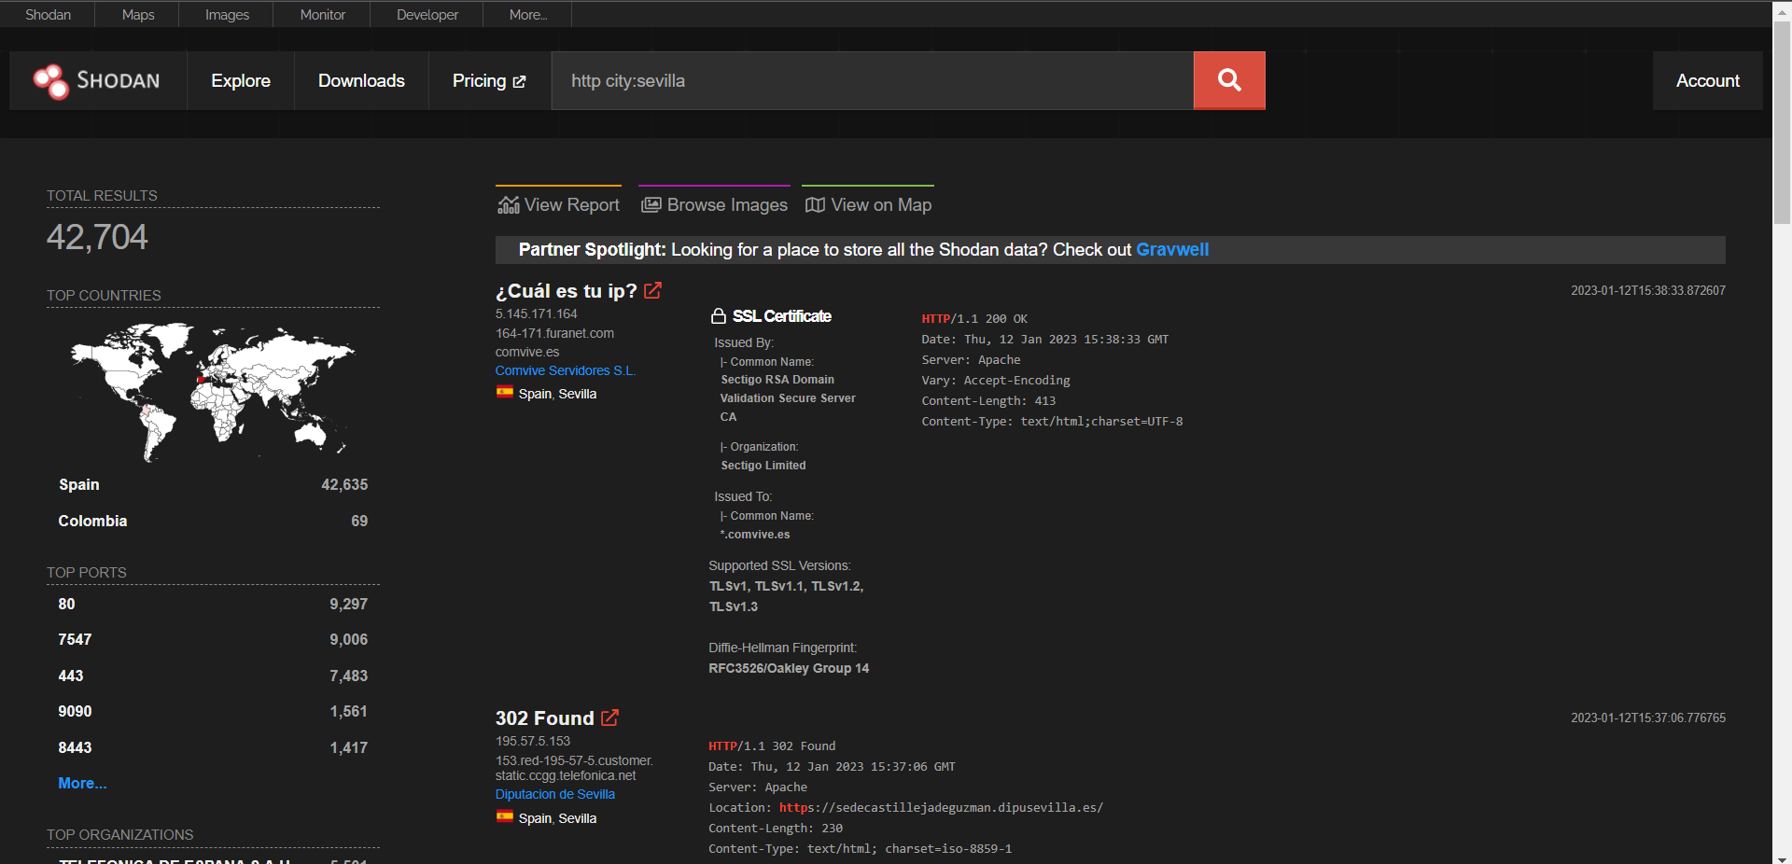
Task: Filter results by port 80
Action: point(213,605)
